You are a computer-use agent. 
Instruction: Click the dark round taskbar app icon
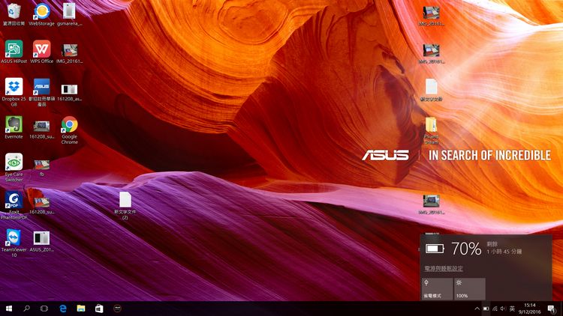pyautogui.click(x=117, y=309)
